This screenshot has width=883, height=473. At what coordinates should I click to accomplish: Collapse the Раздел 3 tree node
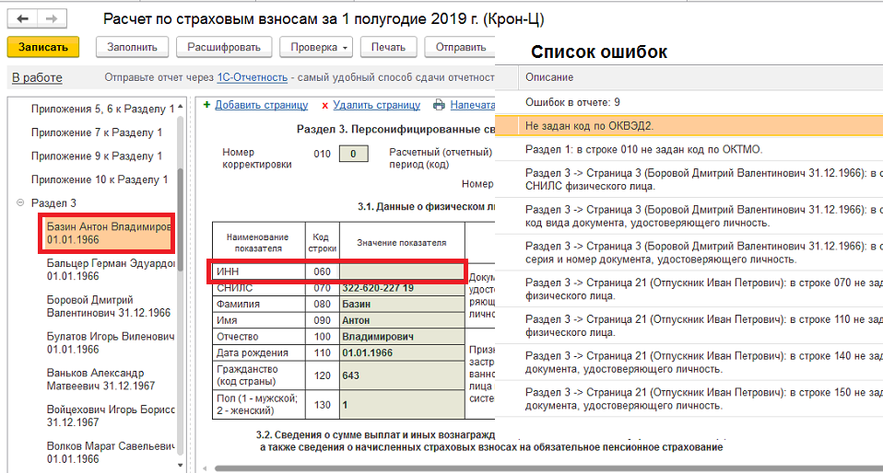pos(21,202)
